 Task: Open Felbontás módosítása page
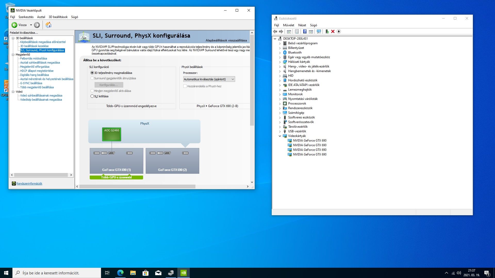[34, 58]
